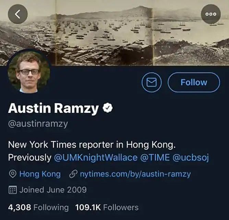Tap the chain link icon
Screen dimensions: 229x220
coord(73,174)
